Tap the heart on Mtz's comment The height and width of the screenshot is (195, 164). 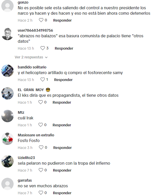coord(41,125)
